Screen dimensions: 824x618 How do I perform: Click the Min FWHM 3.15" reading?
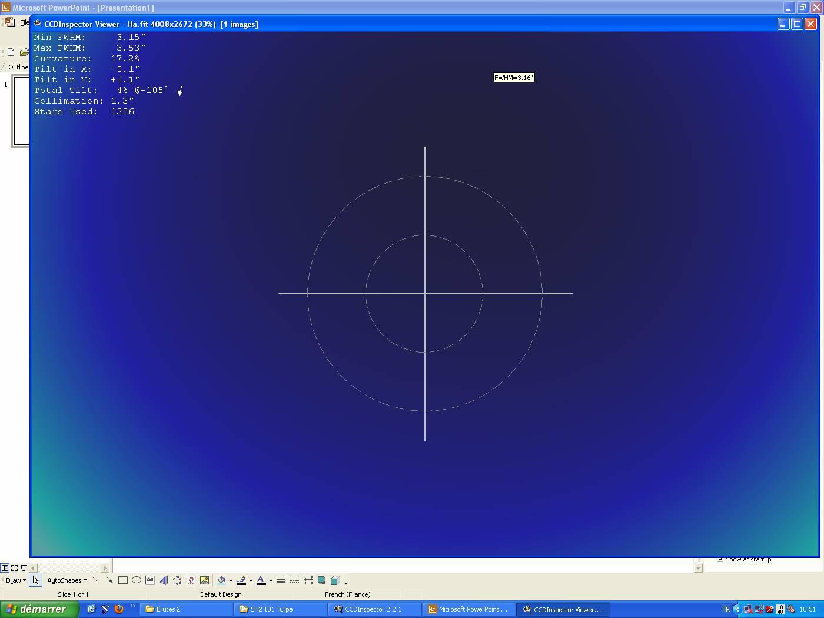click(89, 37)
